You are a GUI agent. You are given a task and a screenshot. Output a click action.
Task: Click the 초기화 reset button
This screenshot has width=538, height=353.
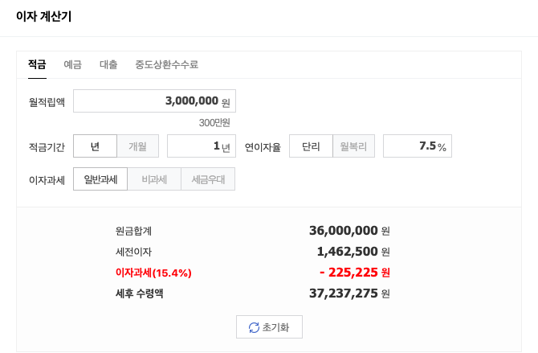coord(269,327)
